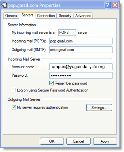Viewport: 124px width, 152px height.
Task: Go to the Advanced tab
Action: click(83, 16)
